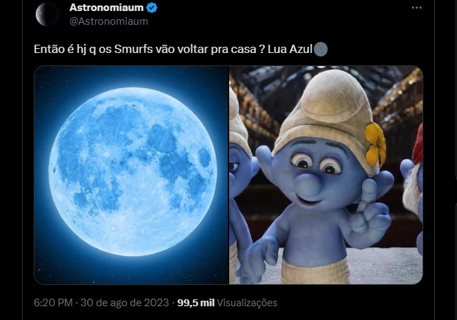Viewport: 457px width, 320px height.
Task: Click the Smurf's raised pointing finger
Action: point(370,194)
